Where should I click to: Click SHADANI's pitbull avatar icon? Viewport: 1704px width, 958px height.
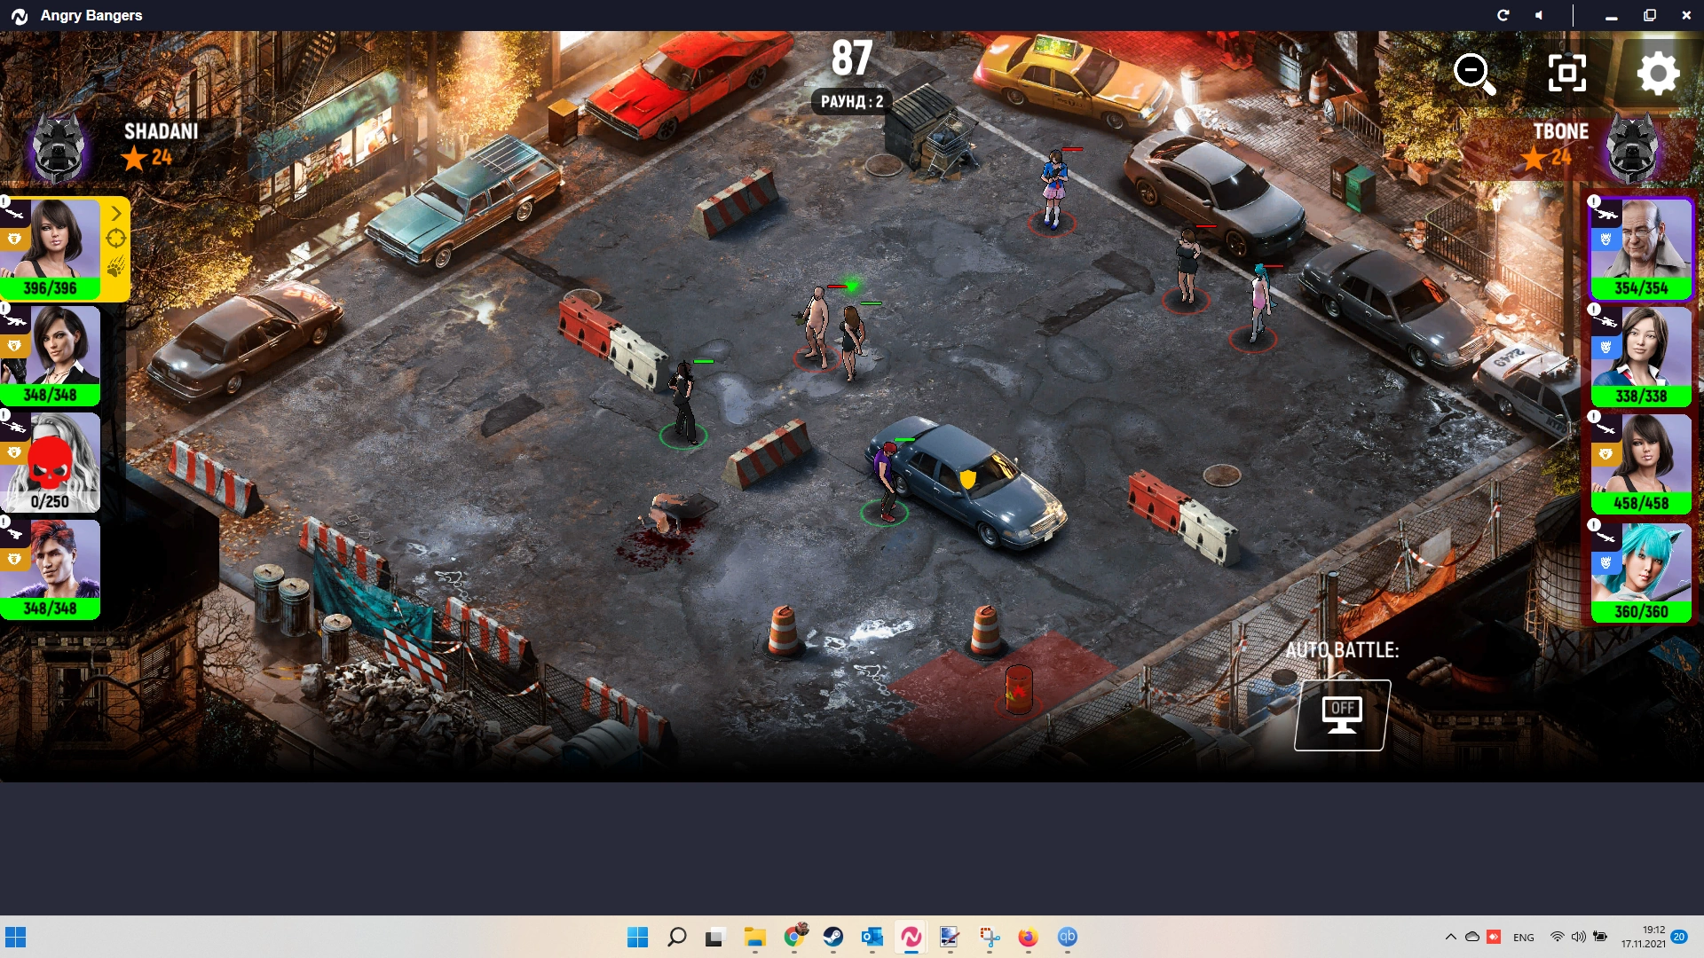pos(59,149)
